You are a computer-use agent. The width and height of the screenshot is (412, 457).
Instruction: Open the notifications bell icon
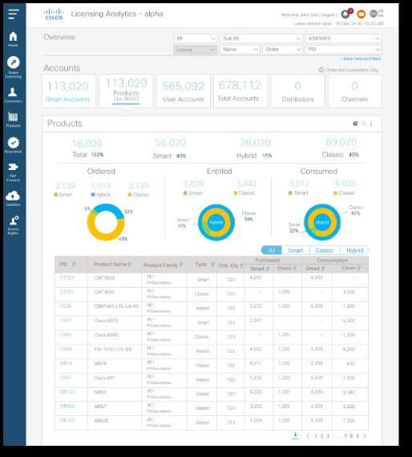(x=345, y=14)
